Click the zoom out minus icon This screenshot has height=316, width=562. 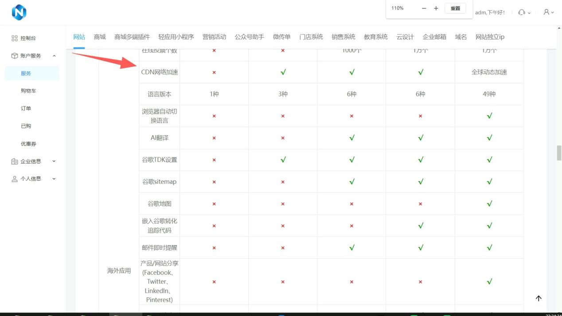424,8
